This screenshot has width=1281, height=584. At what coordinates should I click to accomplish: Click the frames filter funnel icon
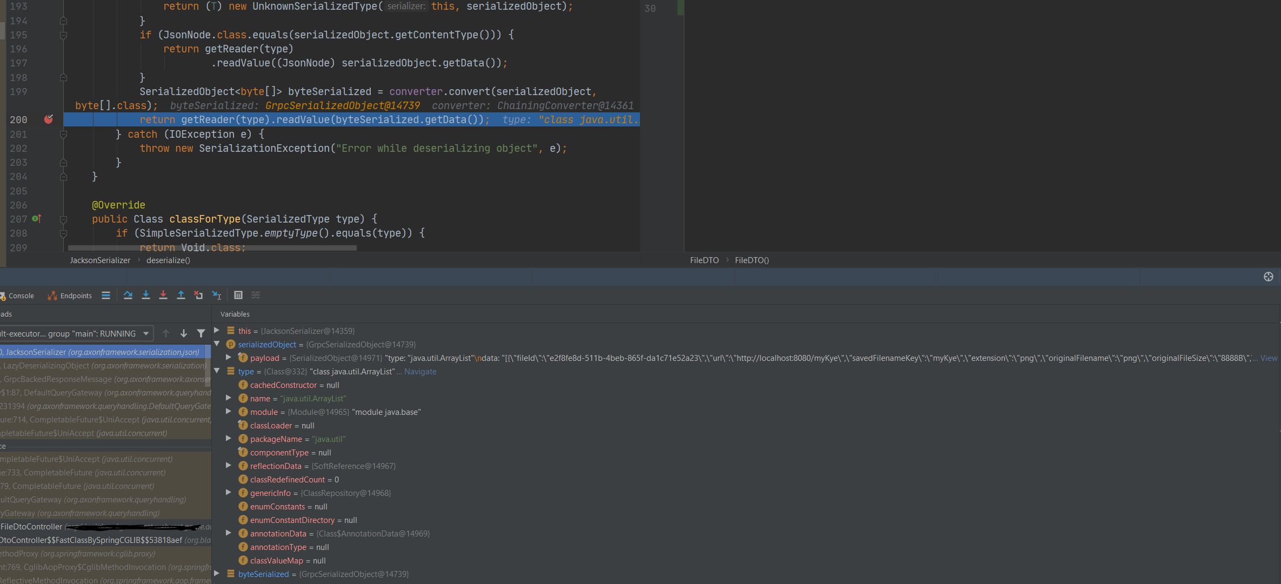coord(201,334)
